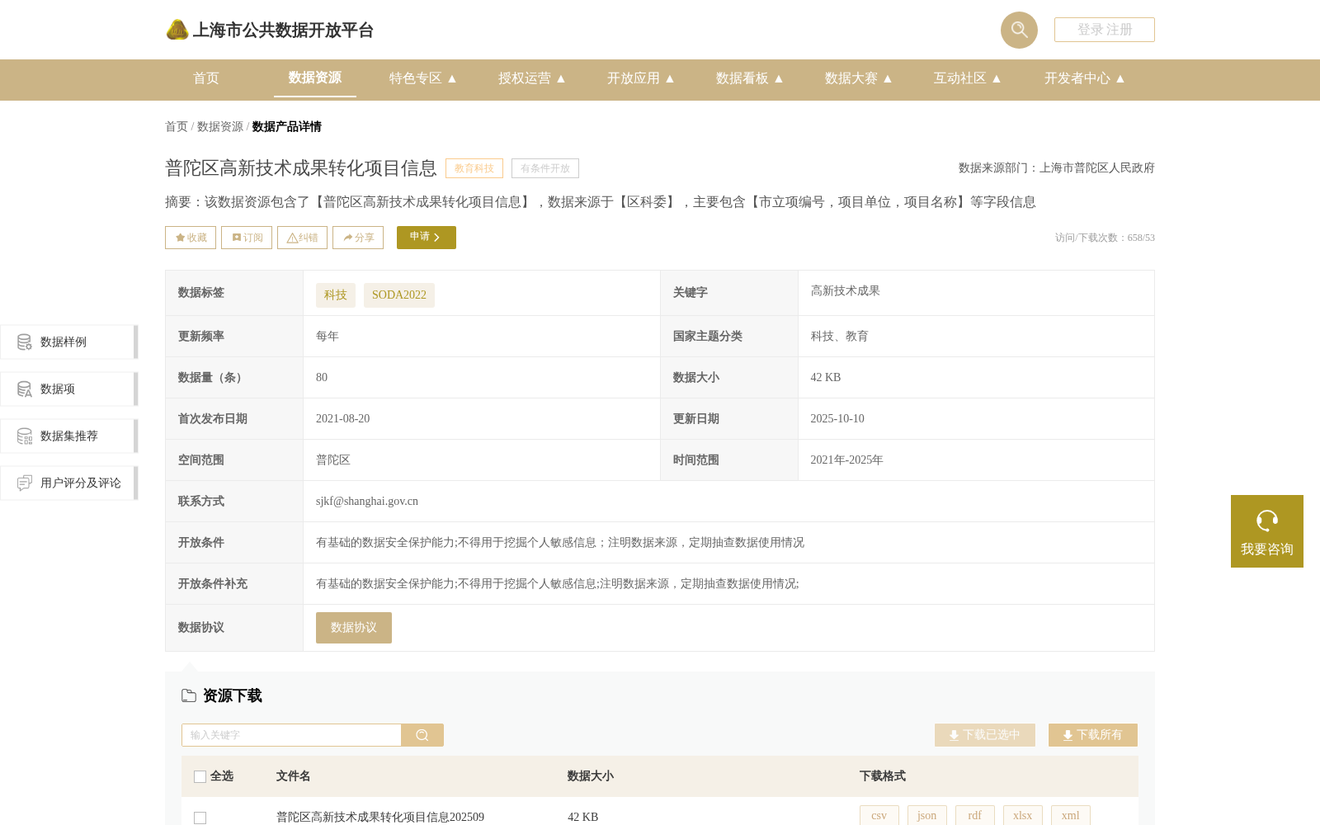
Task: Download the xml format
Action: click(1071, 816)
